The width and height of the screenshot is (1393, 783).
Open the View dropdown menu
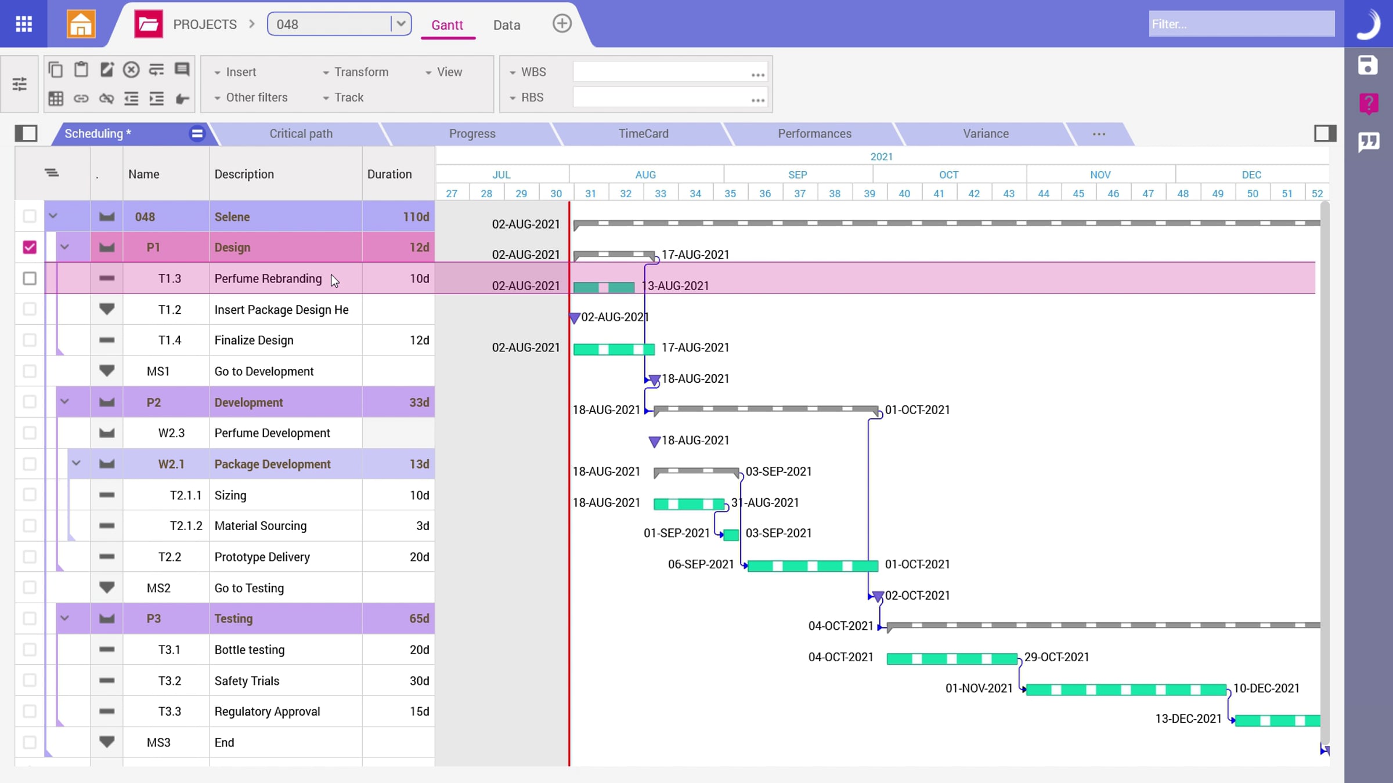[443, 72]
